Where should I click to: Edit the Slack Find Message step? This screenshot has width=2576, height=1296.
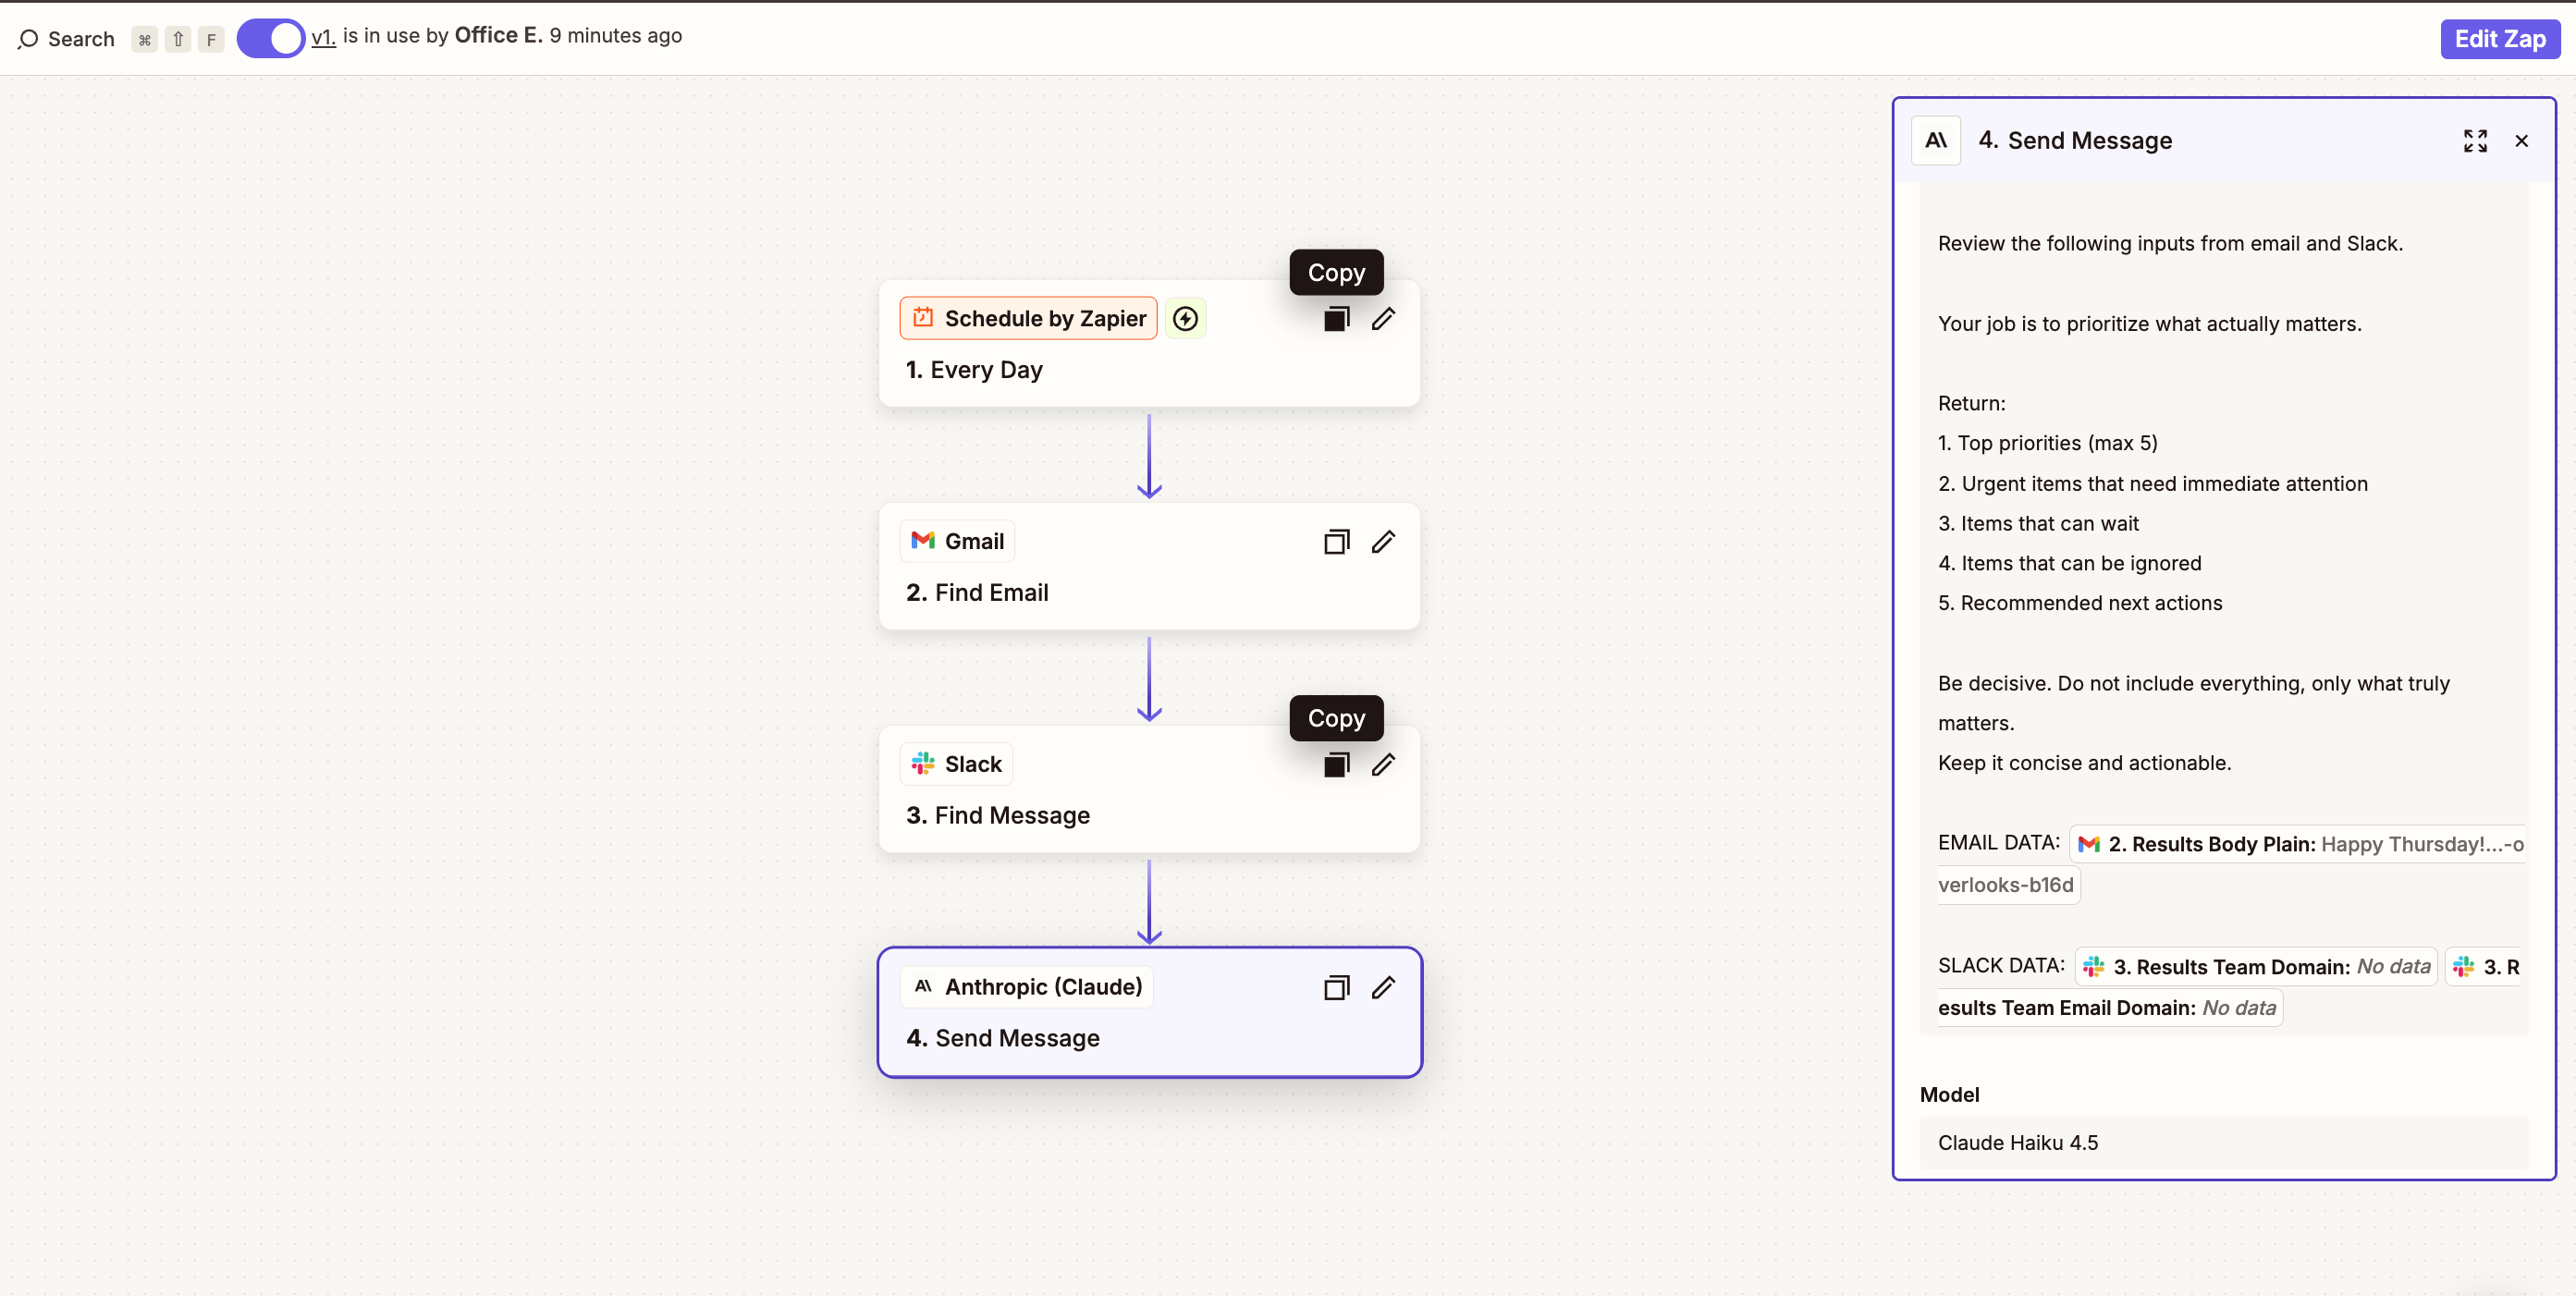pyautogui.click(x=1383, y=765)
